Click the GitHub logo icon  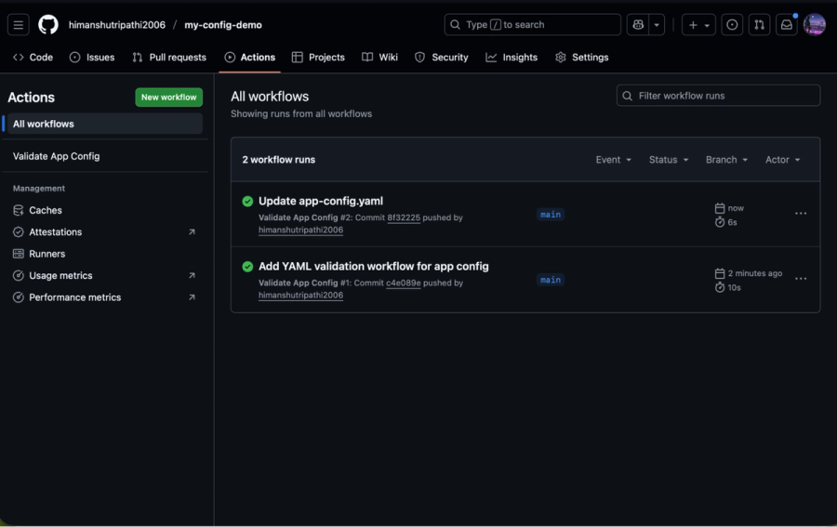click(x=48, y=25)
